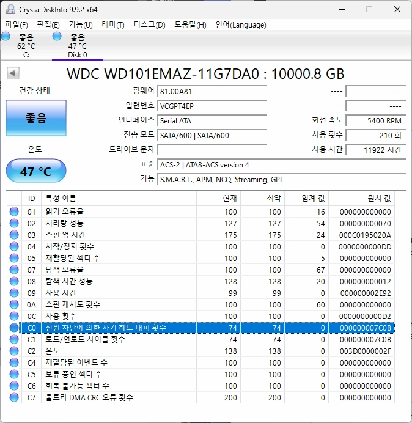The image size is (412, 423).
Task: Click status orb of row 03 스핀 업 시간
Action: 14,235
